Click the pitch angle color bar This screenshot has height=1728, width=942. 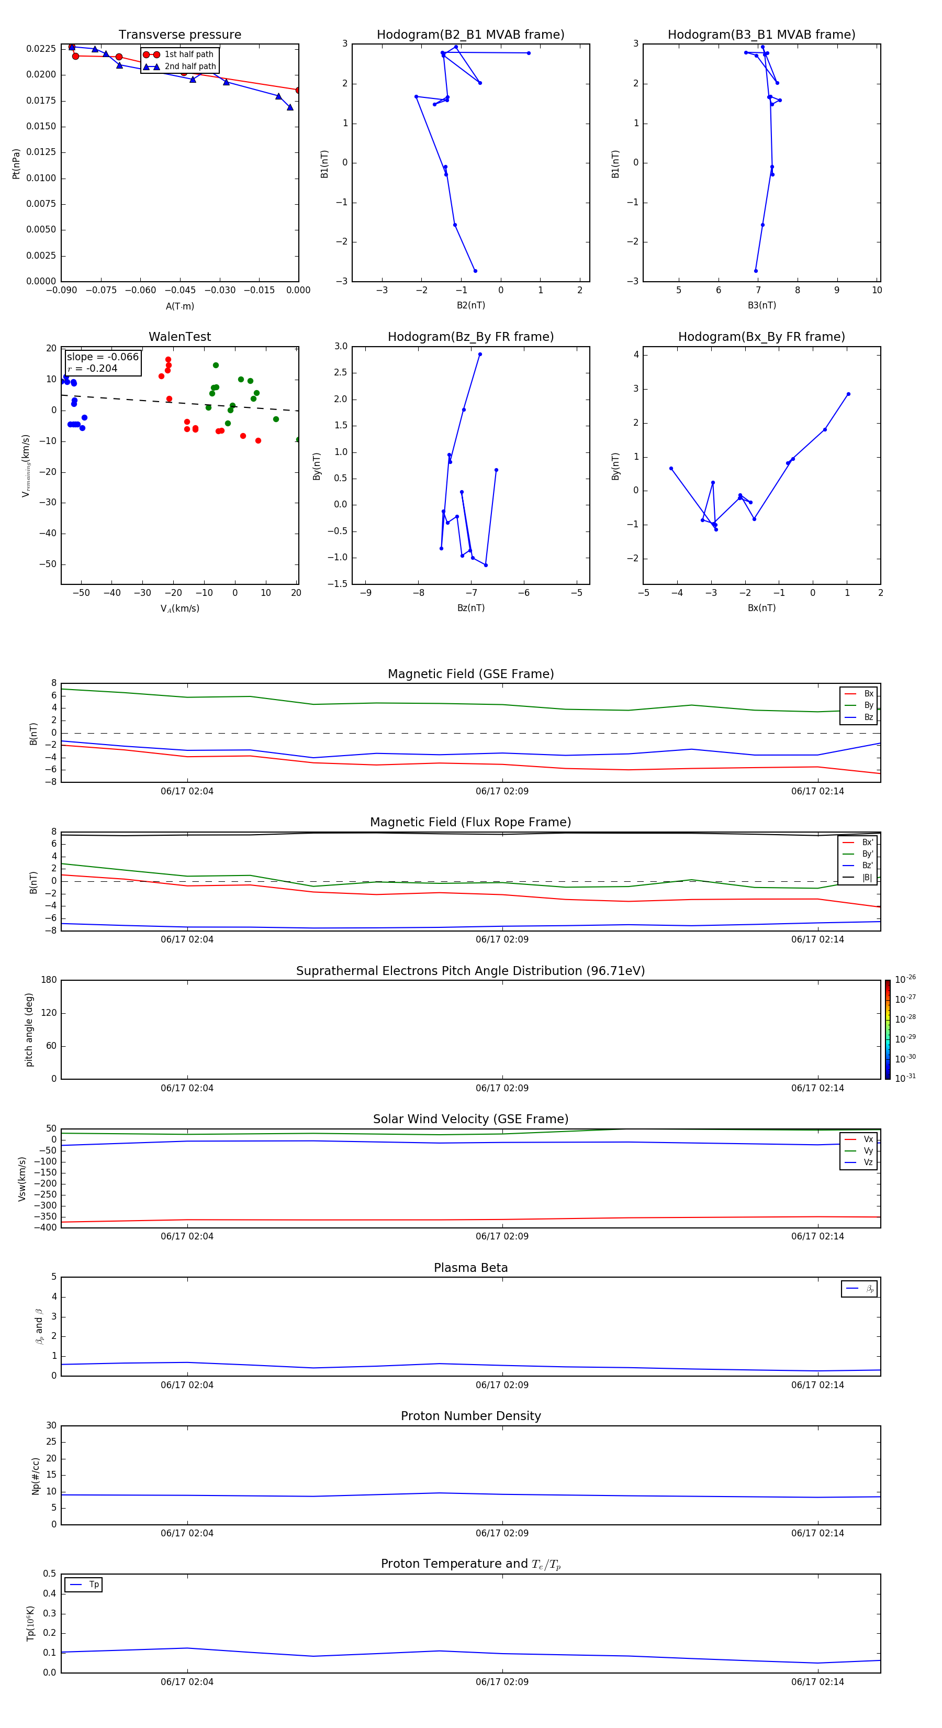tap(888, 1029)
